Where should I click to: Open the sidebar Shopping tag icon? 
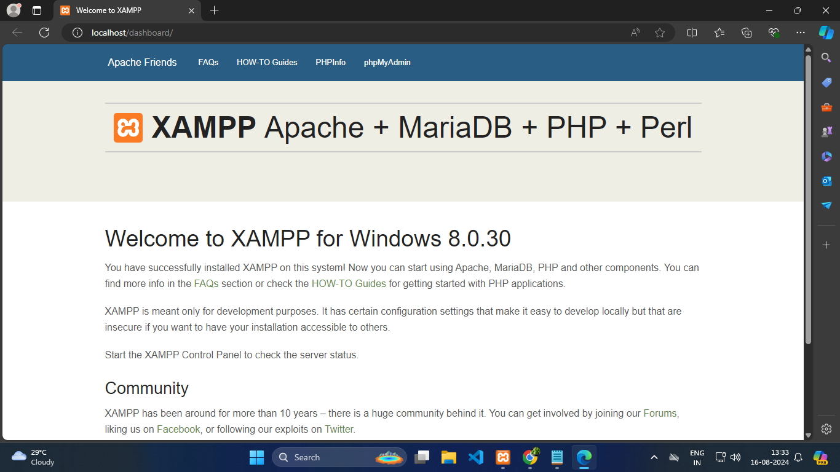(826, 82)
